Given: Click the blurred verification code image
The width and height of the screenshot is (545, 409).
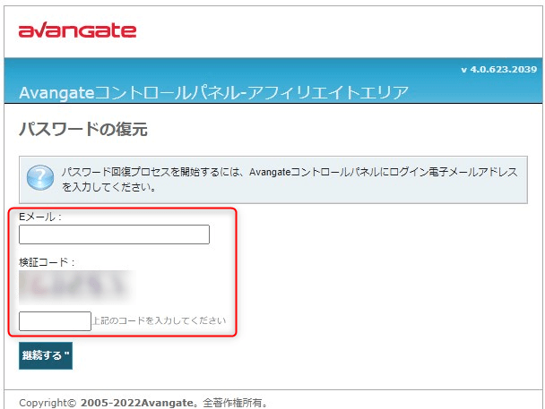Looking at the screenshot, I should [x=74, y=287].
